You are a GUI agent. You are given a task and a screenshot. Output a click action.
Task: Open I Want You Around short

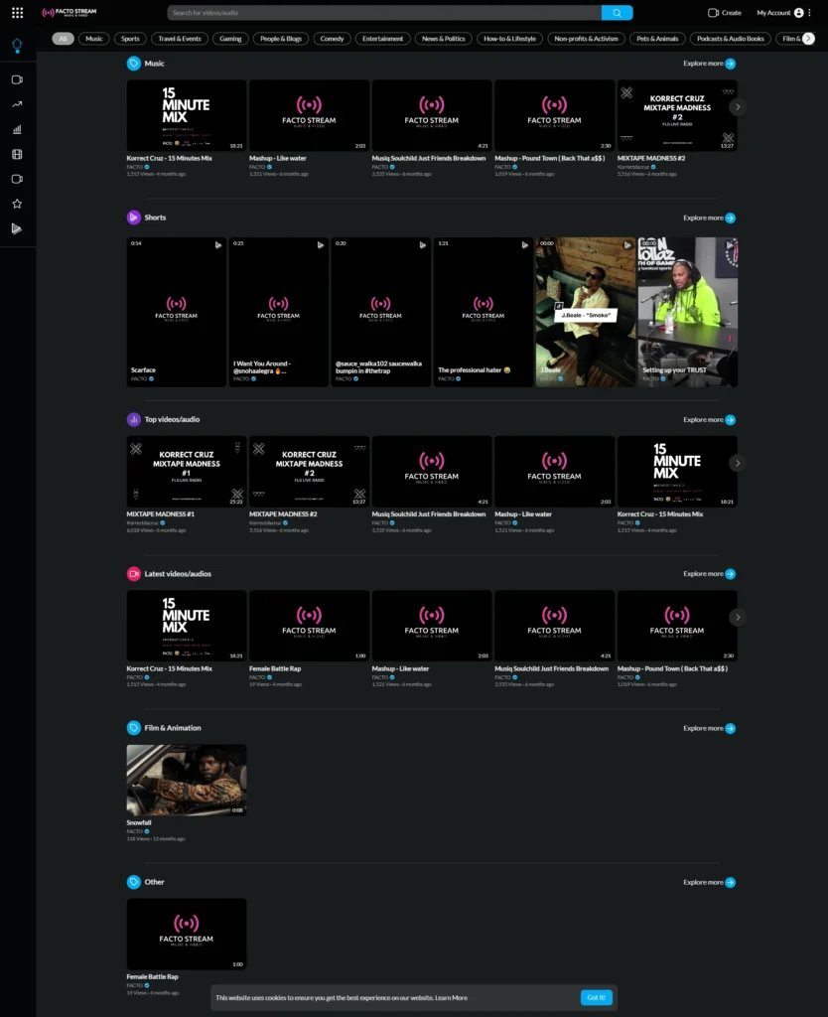coord(279,312)
